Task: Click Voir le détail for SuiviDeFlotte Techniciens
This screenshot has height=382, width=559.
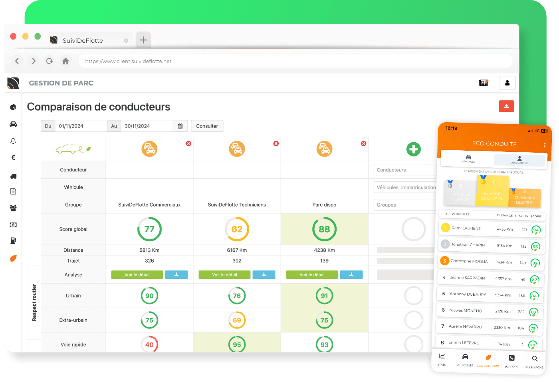Action: coord(224,275)
